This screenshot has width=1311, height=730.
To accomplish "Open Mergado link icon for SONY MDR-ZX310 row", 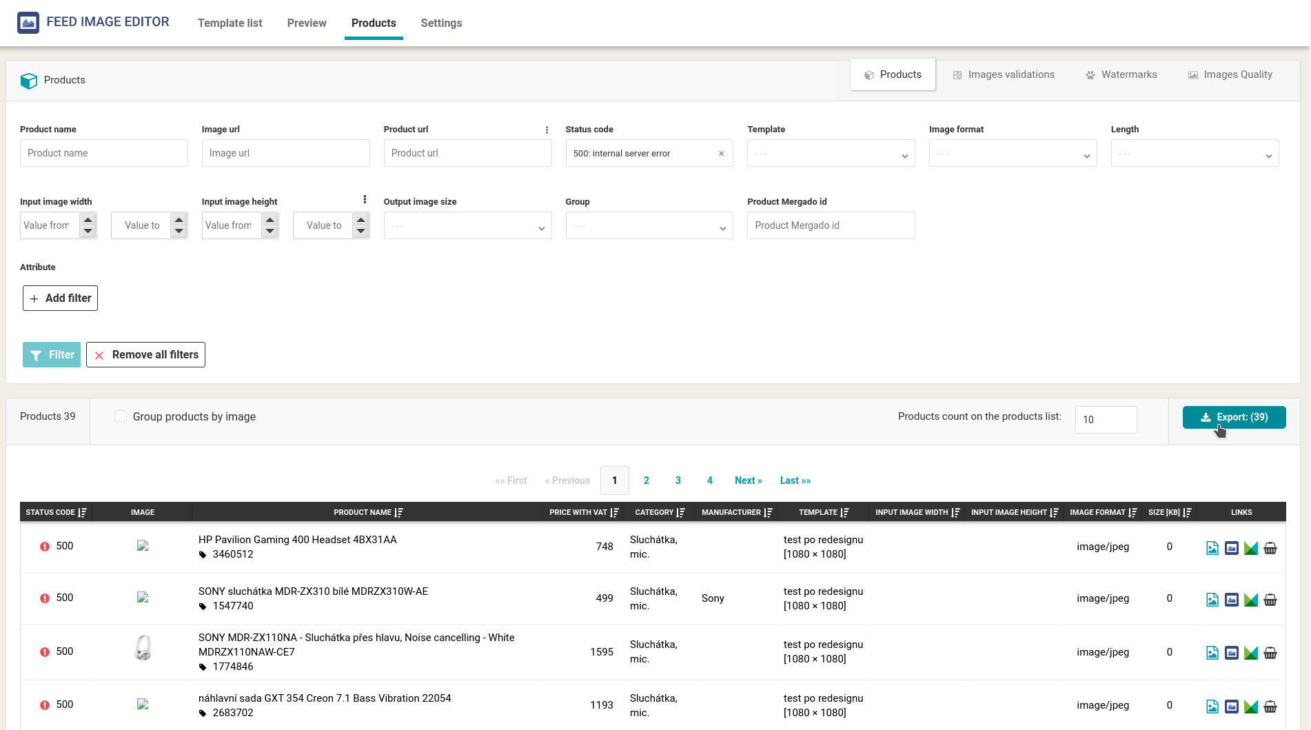I will pos(1251,600).
